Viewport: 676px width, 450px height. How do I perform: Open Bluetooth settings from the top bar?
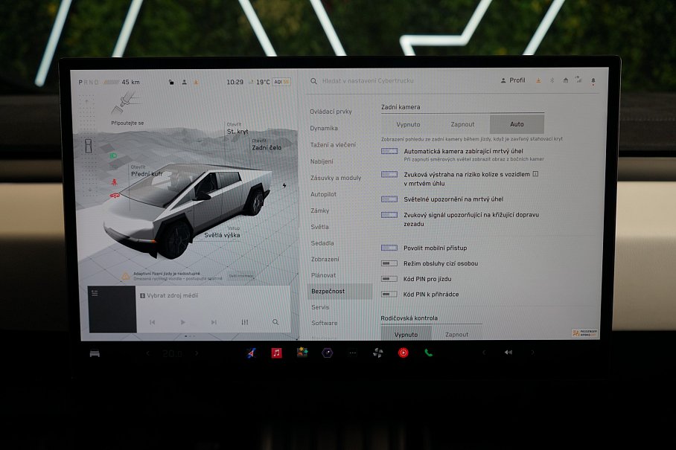(552, 80)
